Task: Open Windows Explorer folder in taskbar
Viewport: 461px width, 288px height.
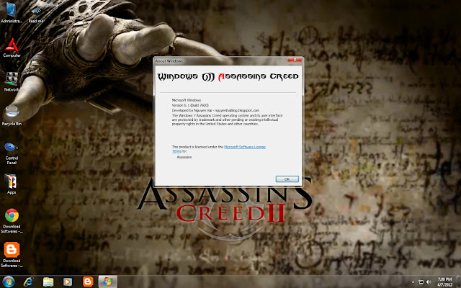Action: coord(48,282)
